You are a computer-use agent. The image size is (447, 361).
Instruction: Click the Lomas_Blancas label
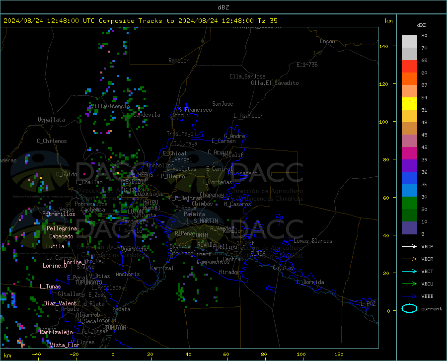[x=313, y=241]
